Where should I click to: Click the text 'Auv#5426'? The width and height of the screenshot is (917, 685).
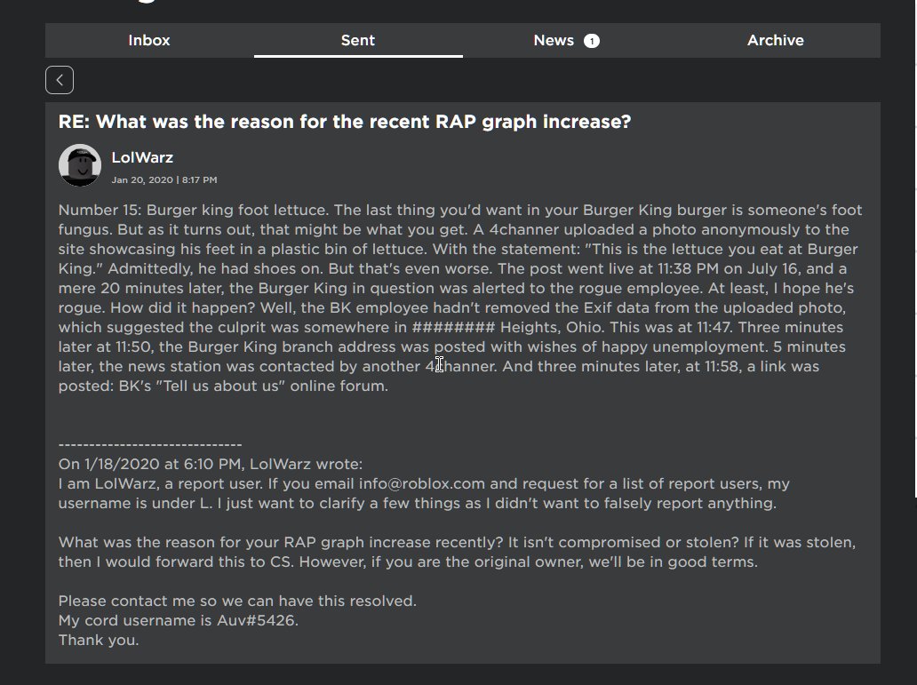258,620
